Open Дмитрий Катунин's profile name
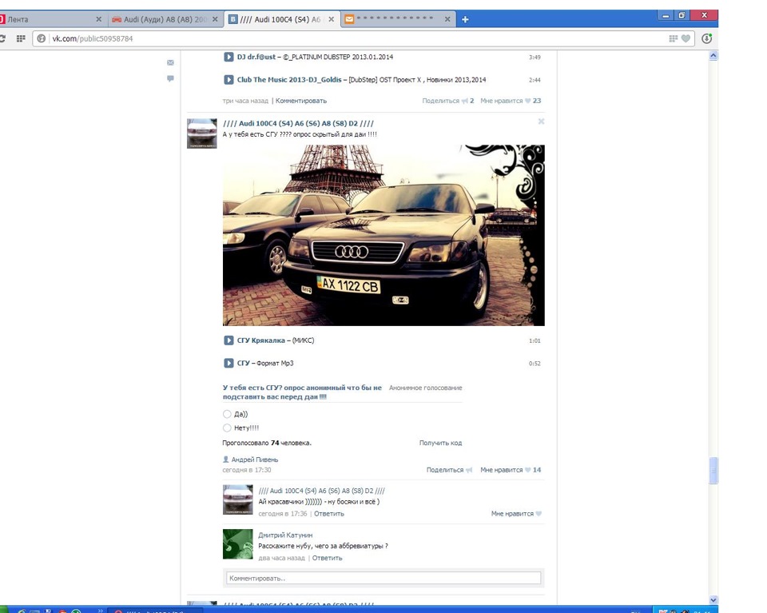Screen dimensions: 767x613 pyautogui.click(x=285, y=535)
